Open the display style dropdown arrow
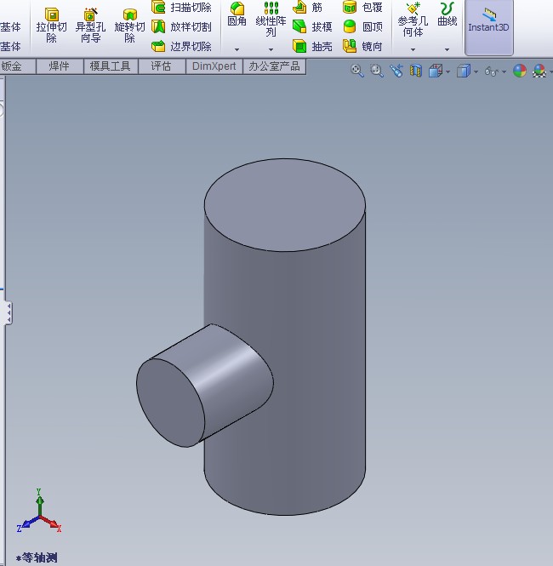Viewport: 553px width, 566px height. [476, 71]
